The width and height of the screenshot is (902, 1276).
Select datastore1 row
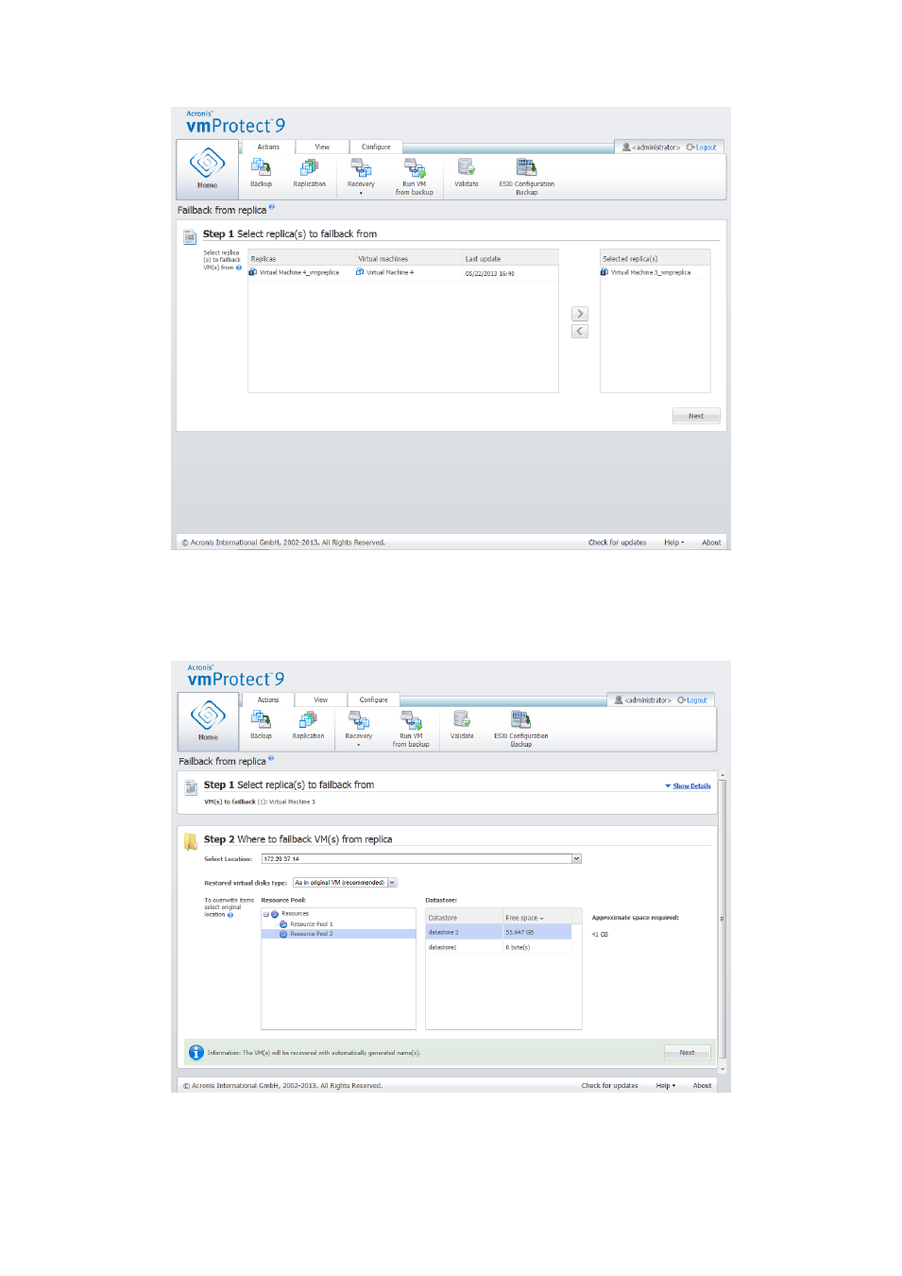click(499, 947)
